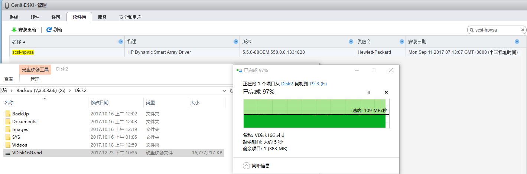Viewport: 527px width, 174px height.
Task: Clear the scsi-hpvsa search with X icon
Action: (523, 30)
